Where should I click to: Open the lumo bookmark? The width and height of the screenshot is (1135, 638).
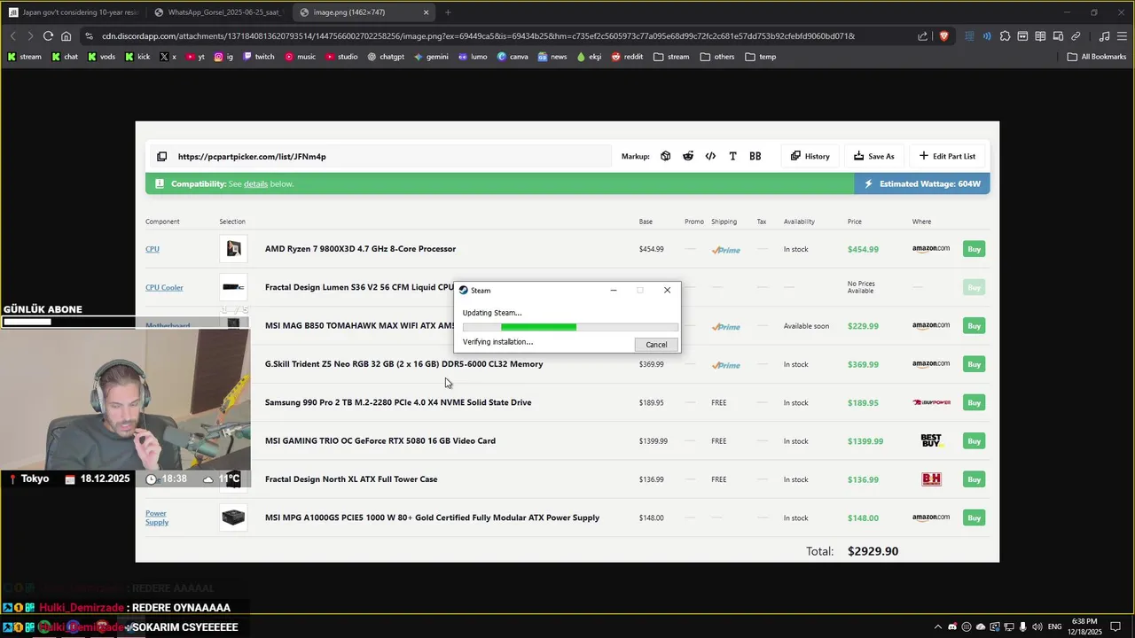coord(473,57)
